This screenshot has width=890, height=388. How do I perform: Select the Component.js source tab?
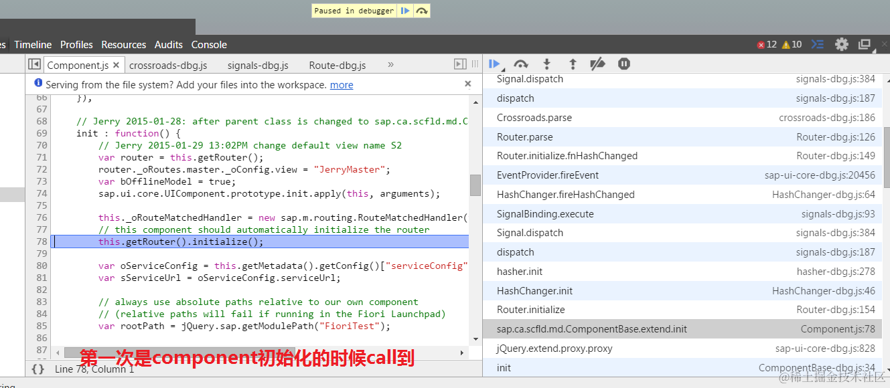78,65
